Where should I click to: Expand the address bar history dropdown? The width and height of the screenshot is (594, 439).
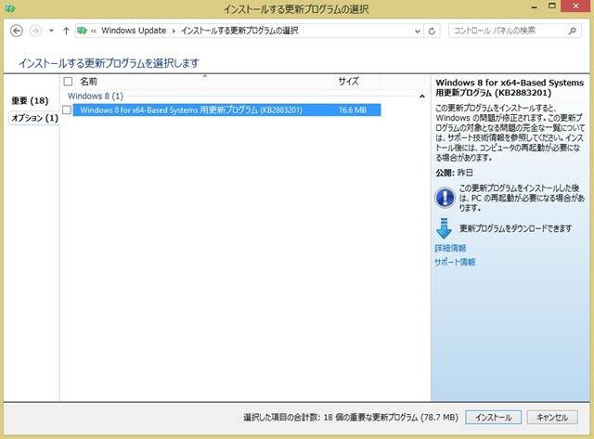point(417,31)
